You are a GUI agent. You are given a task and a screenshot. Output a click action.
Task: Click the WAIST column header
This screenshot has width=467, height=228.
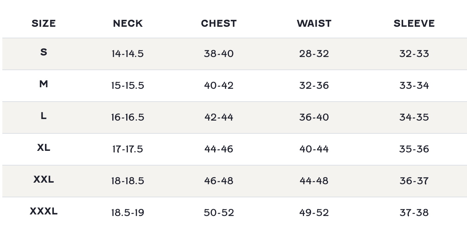314,24
